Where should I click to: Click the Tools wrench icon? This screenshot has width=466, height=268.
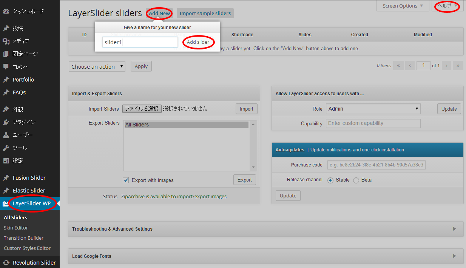[6, 148]
